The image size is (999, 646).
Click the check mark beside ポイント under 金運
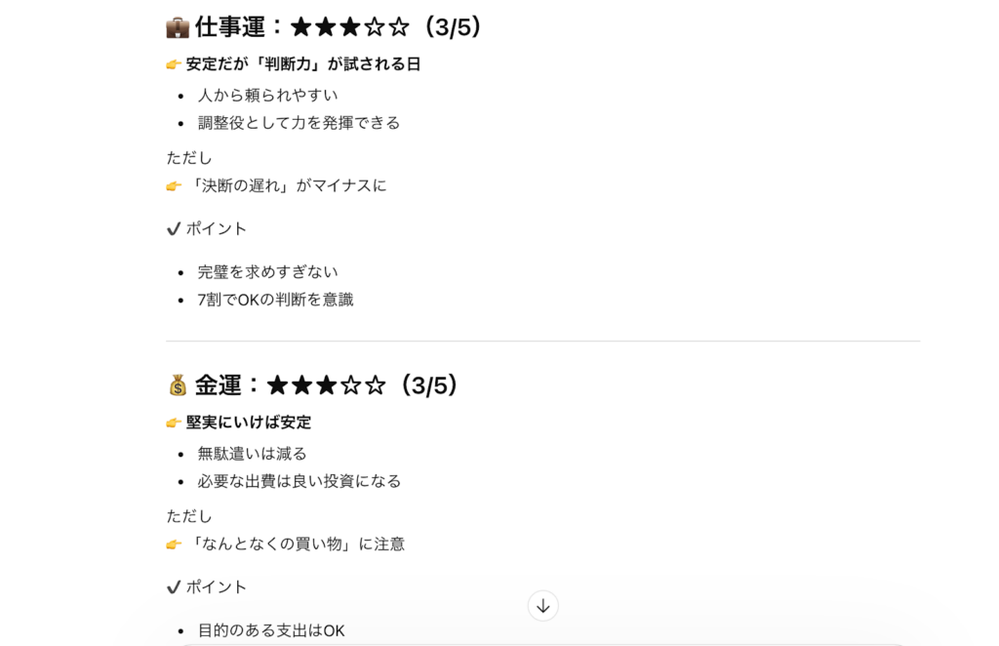(174, 586)
